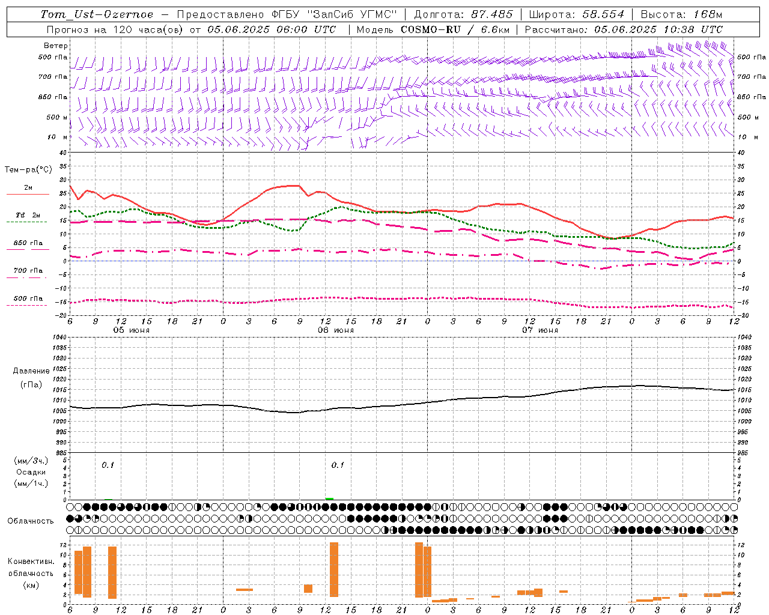This screenshot has height=615, width=769.
Task: Click the 05 июня date label
Action: (x=132, y=330)
